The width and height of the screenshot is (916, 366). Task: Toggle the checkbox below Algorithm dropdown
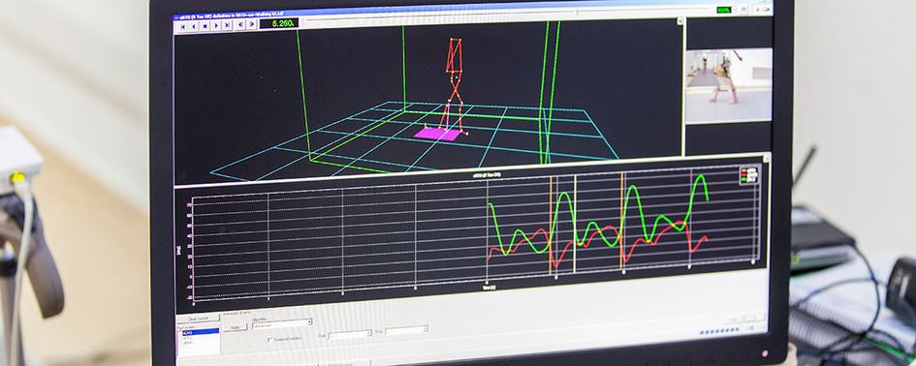[269, 339]
